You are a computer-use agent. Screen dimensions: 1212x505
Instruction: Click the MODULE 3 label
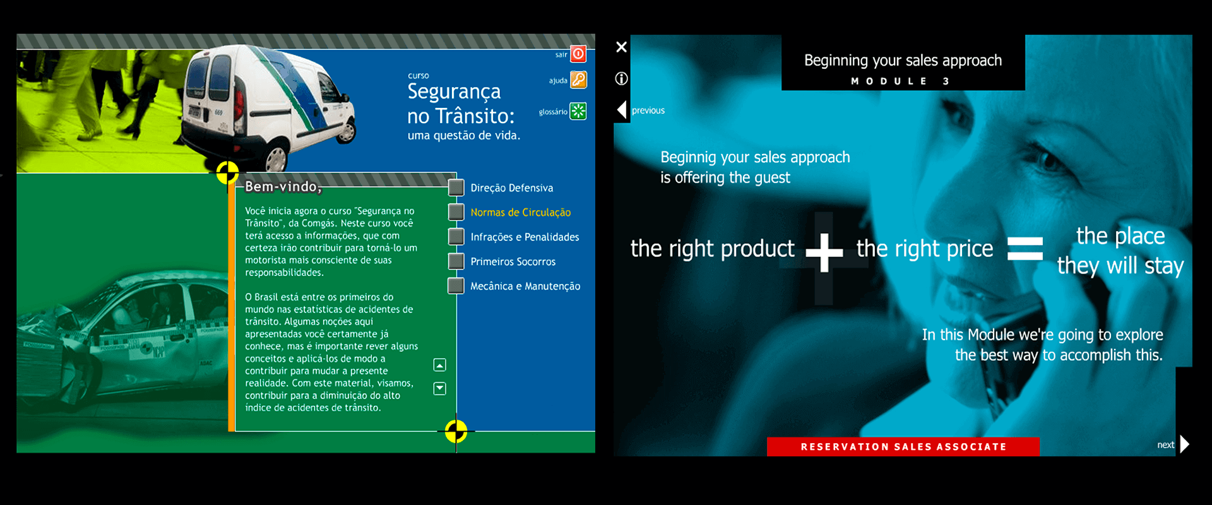pos(901,81)
